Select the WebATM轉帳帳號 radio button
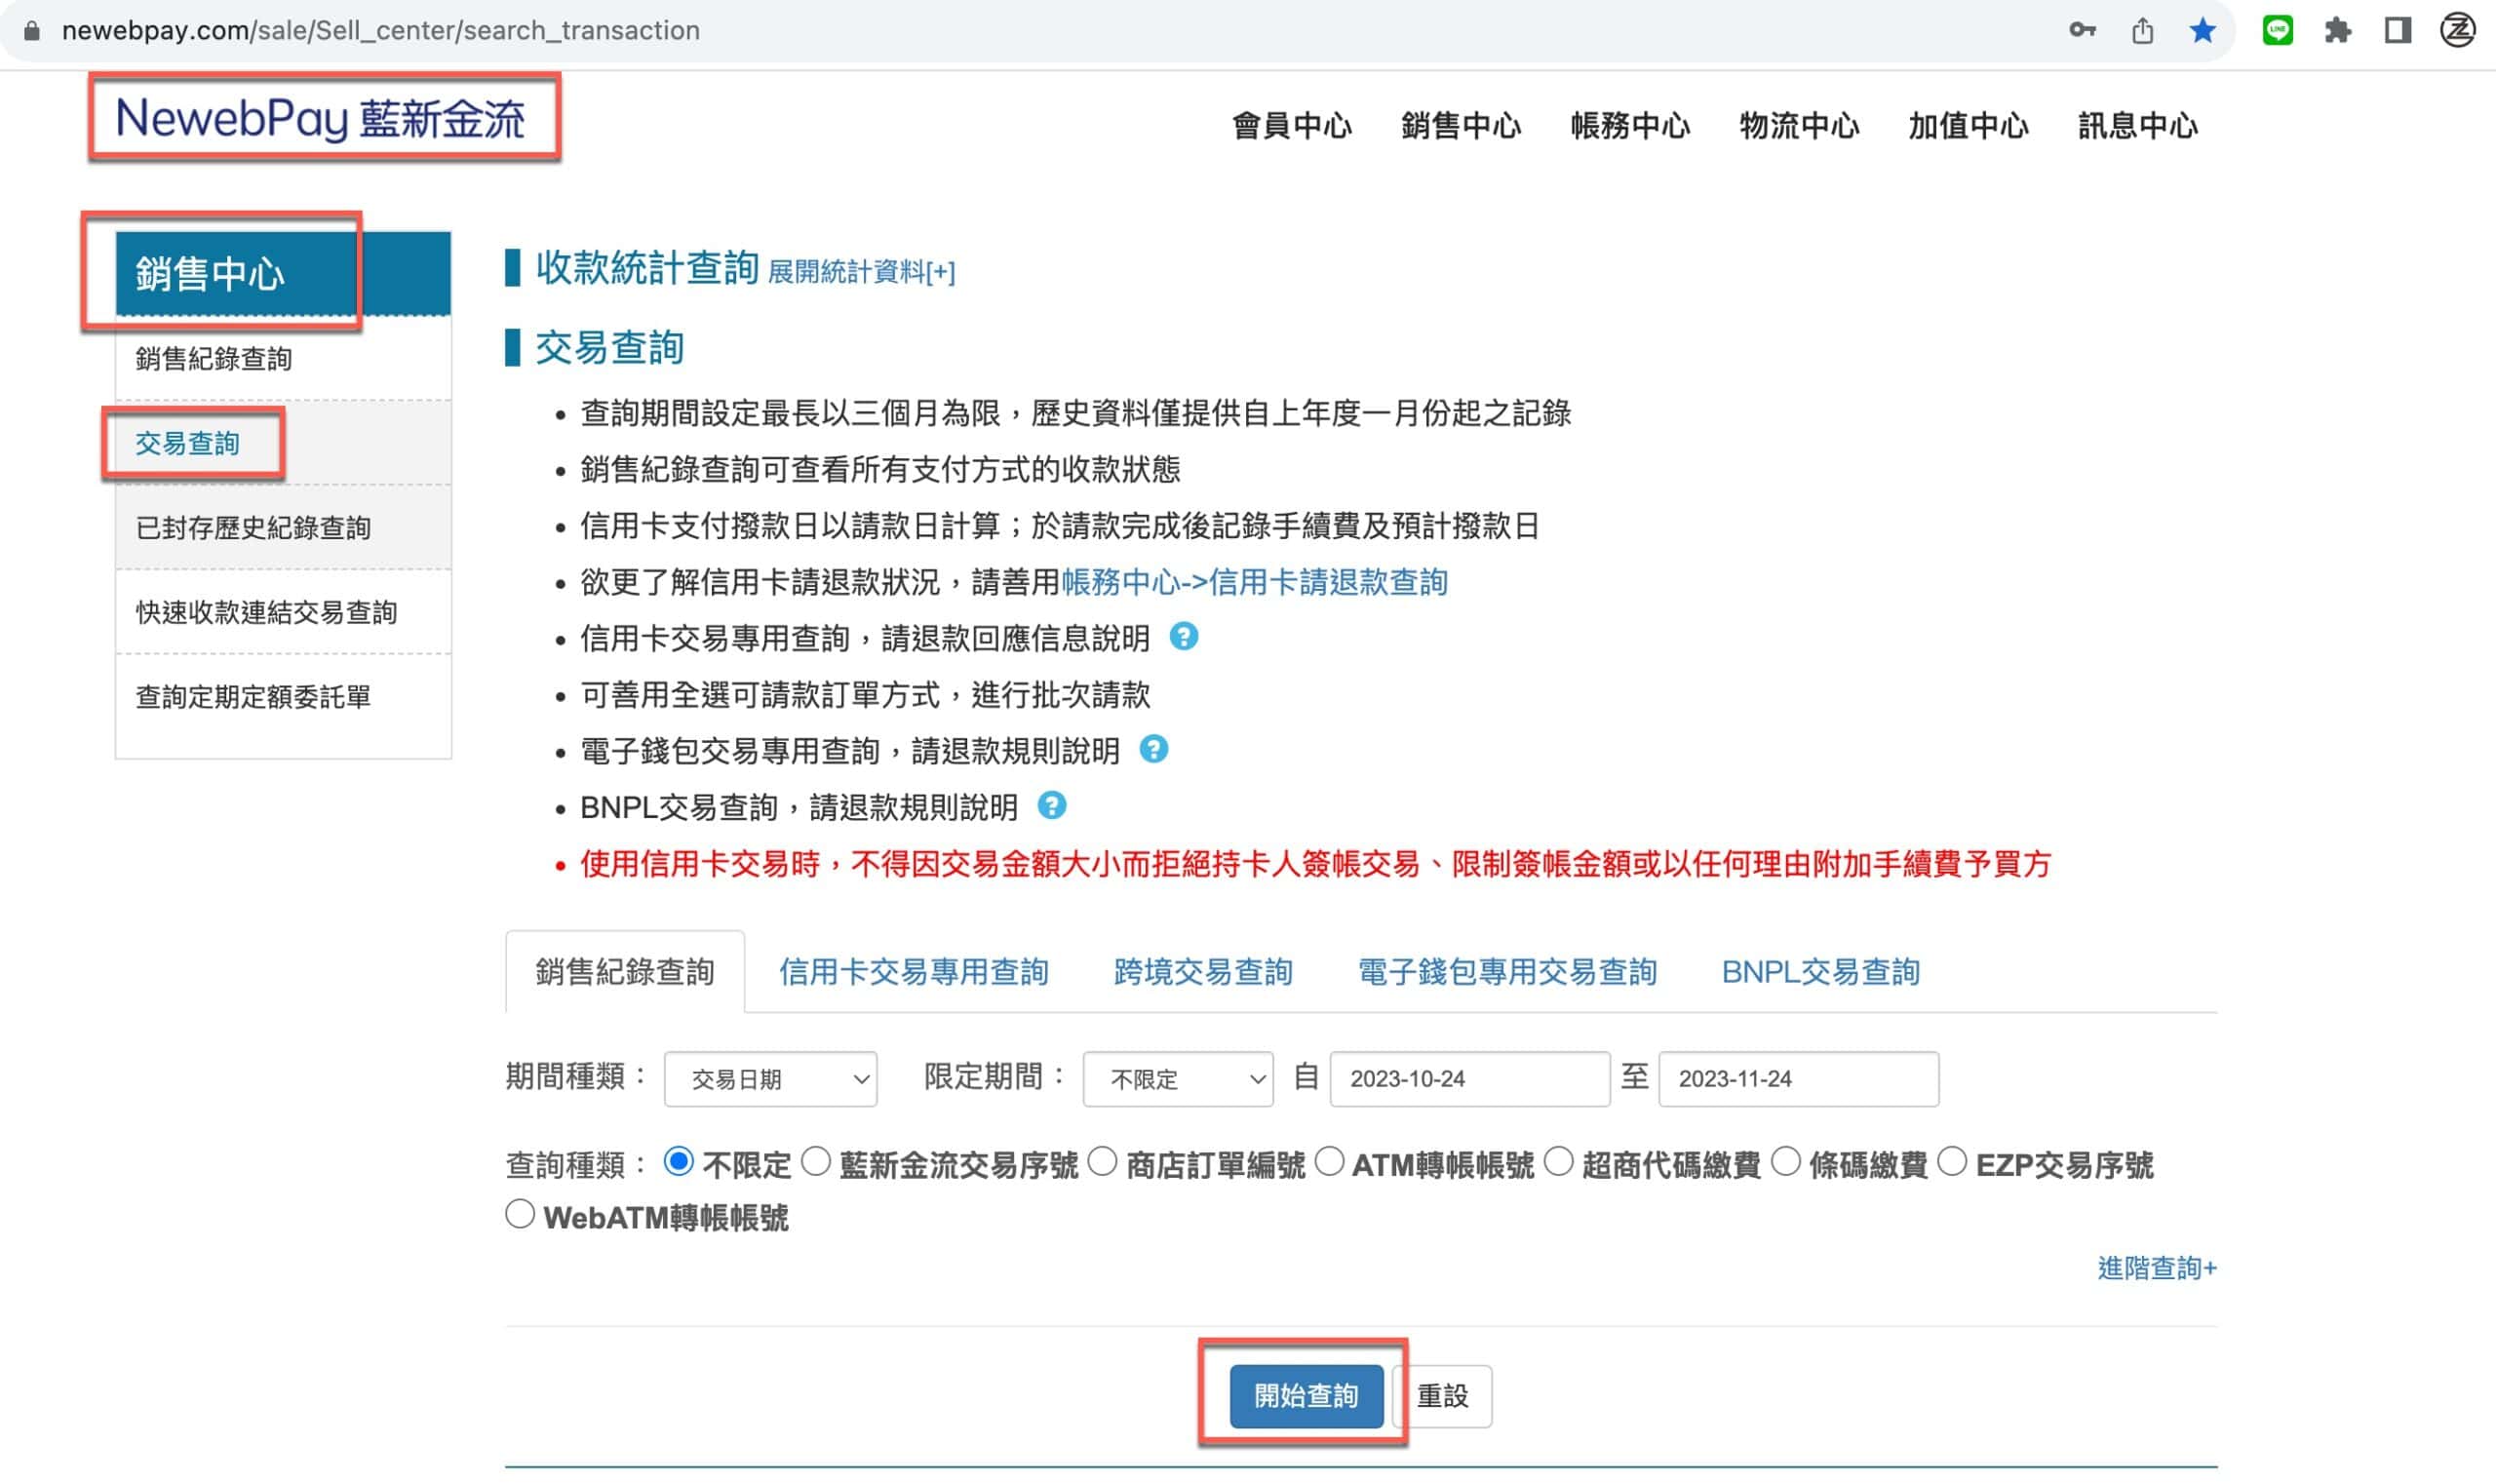The height and width of the screenshot is (1484, 2496). click(x=520, y=1214)
